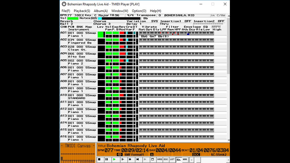Click the Insertion1 type 'Thru'
This screenshot has width=290, height=163.
coord(164,24)
